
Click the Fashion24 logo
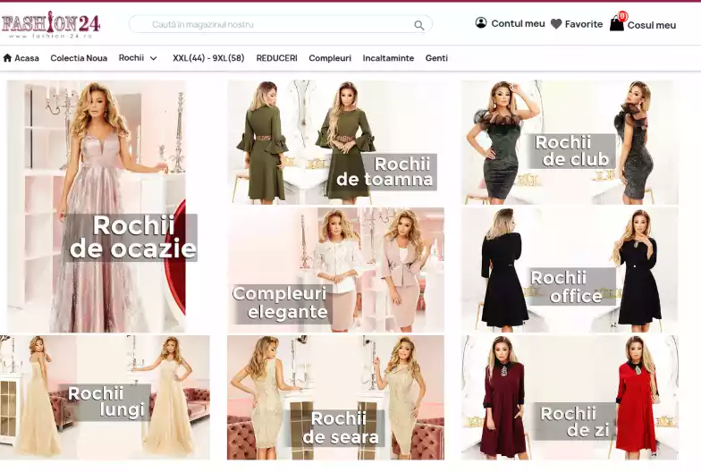point(50,24)
